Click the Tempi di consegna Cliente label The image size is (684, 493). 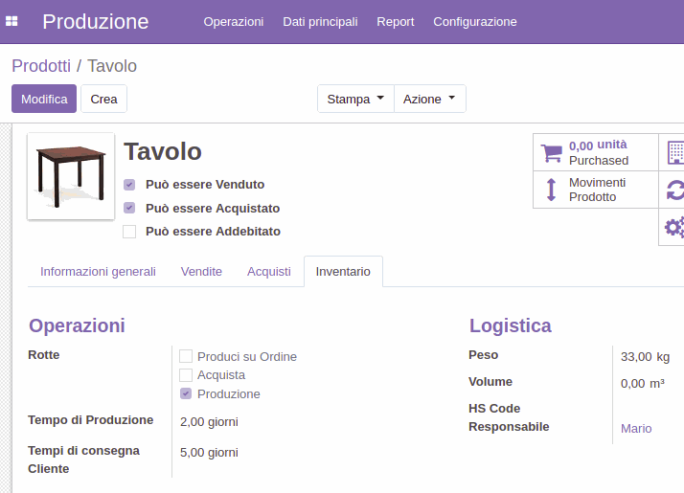point(83,459)
